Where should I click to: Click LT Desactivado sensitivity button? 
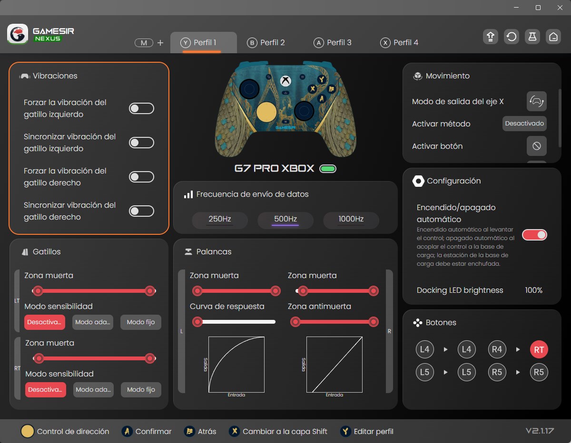tap(45, 322)
